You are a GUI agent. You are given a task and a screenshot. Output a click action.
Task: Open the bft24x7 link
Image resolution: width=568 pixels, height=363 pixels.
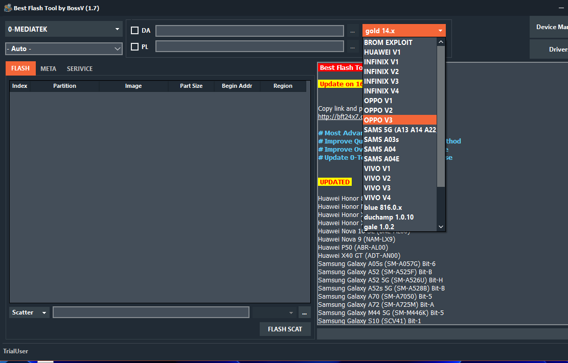[x=340, y=116]
